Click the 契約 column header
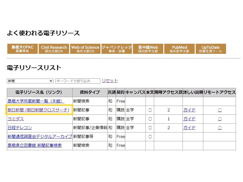The width and height of the screenshot is (243, 182). (120, 93)
